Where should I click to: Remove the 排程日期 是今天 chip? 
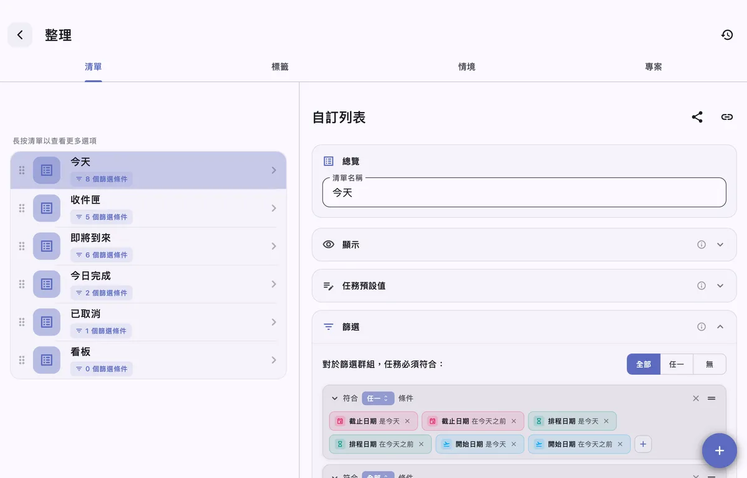coord(606,421)
